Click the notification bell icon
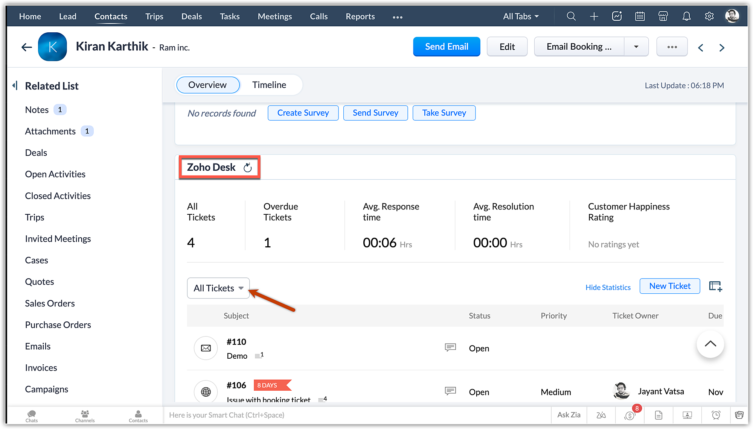This screenshot has width=753, height=429. tap(686, 16)
